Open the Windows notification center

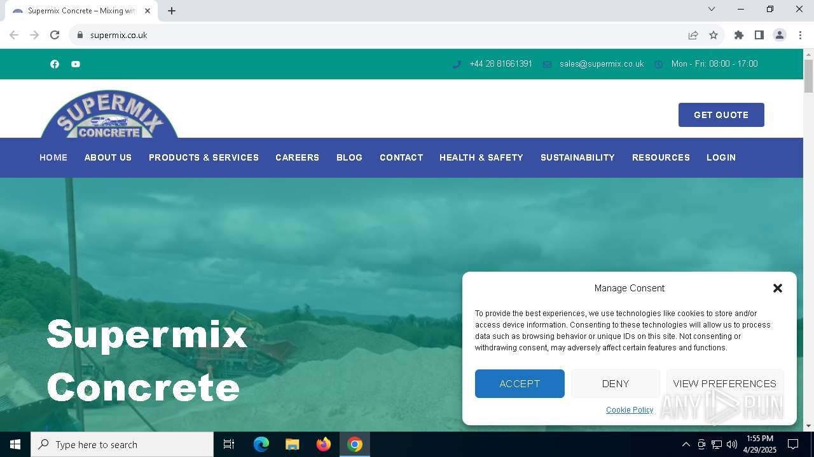pos(793,444)
